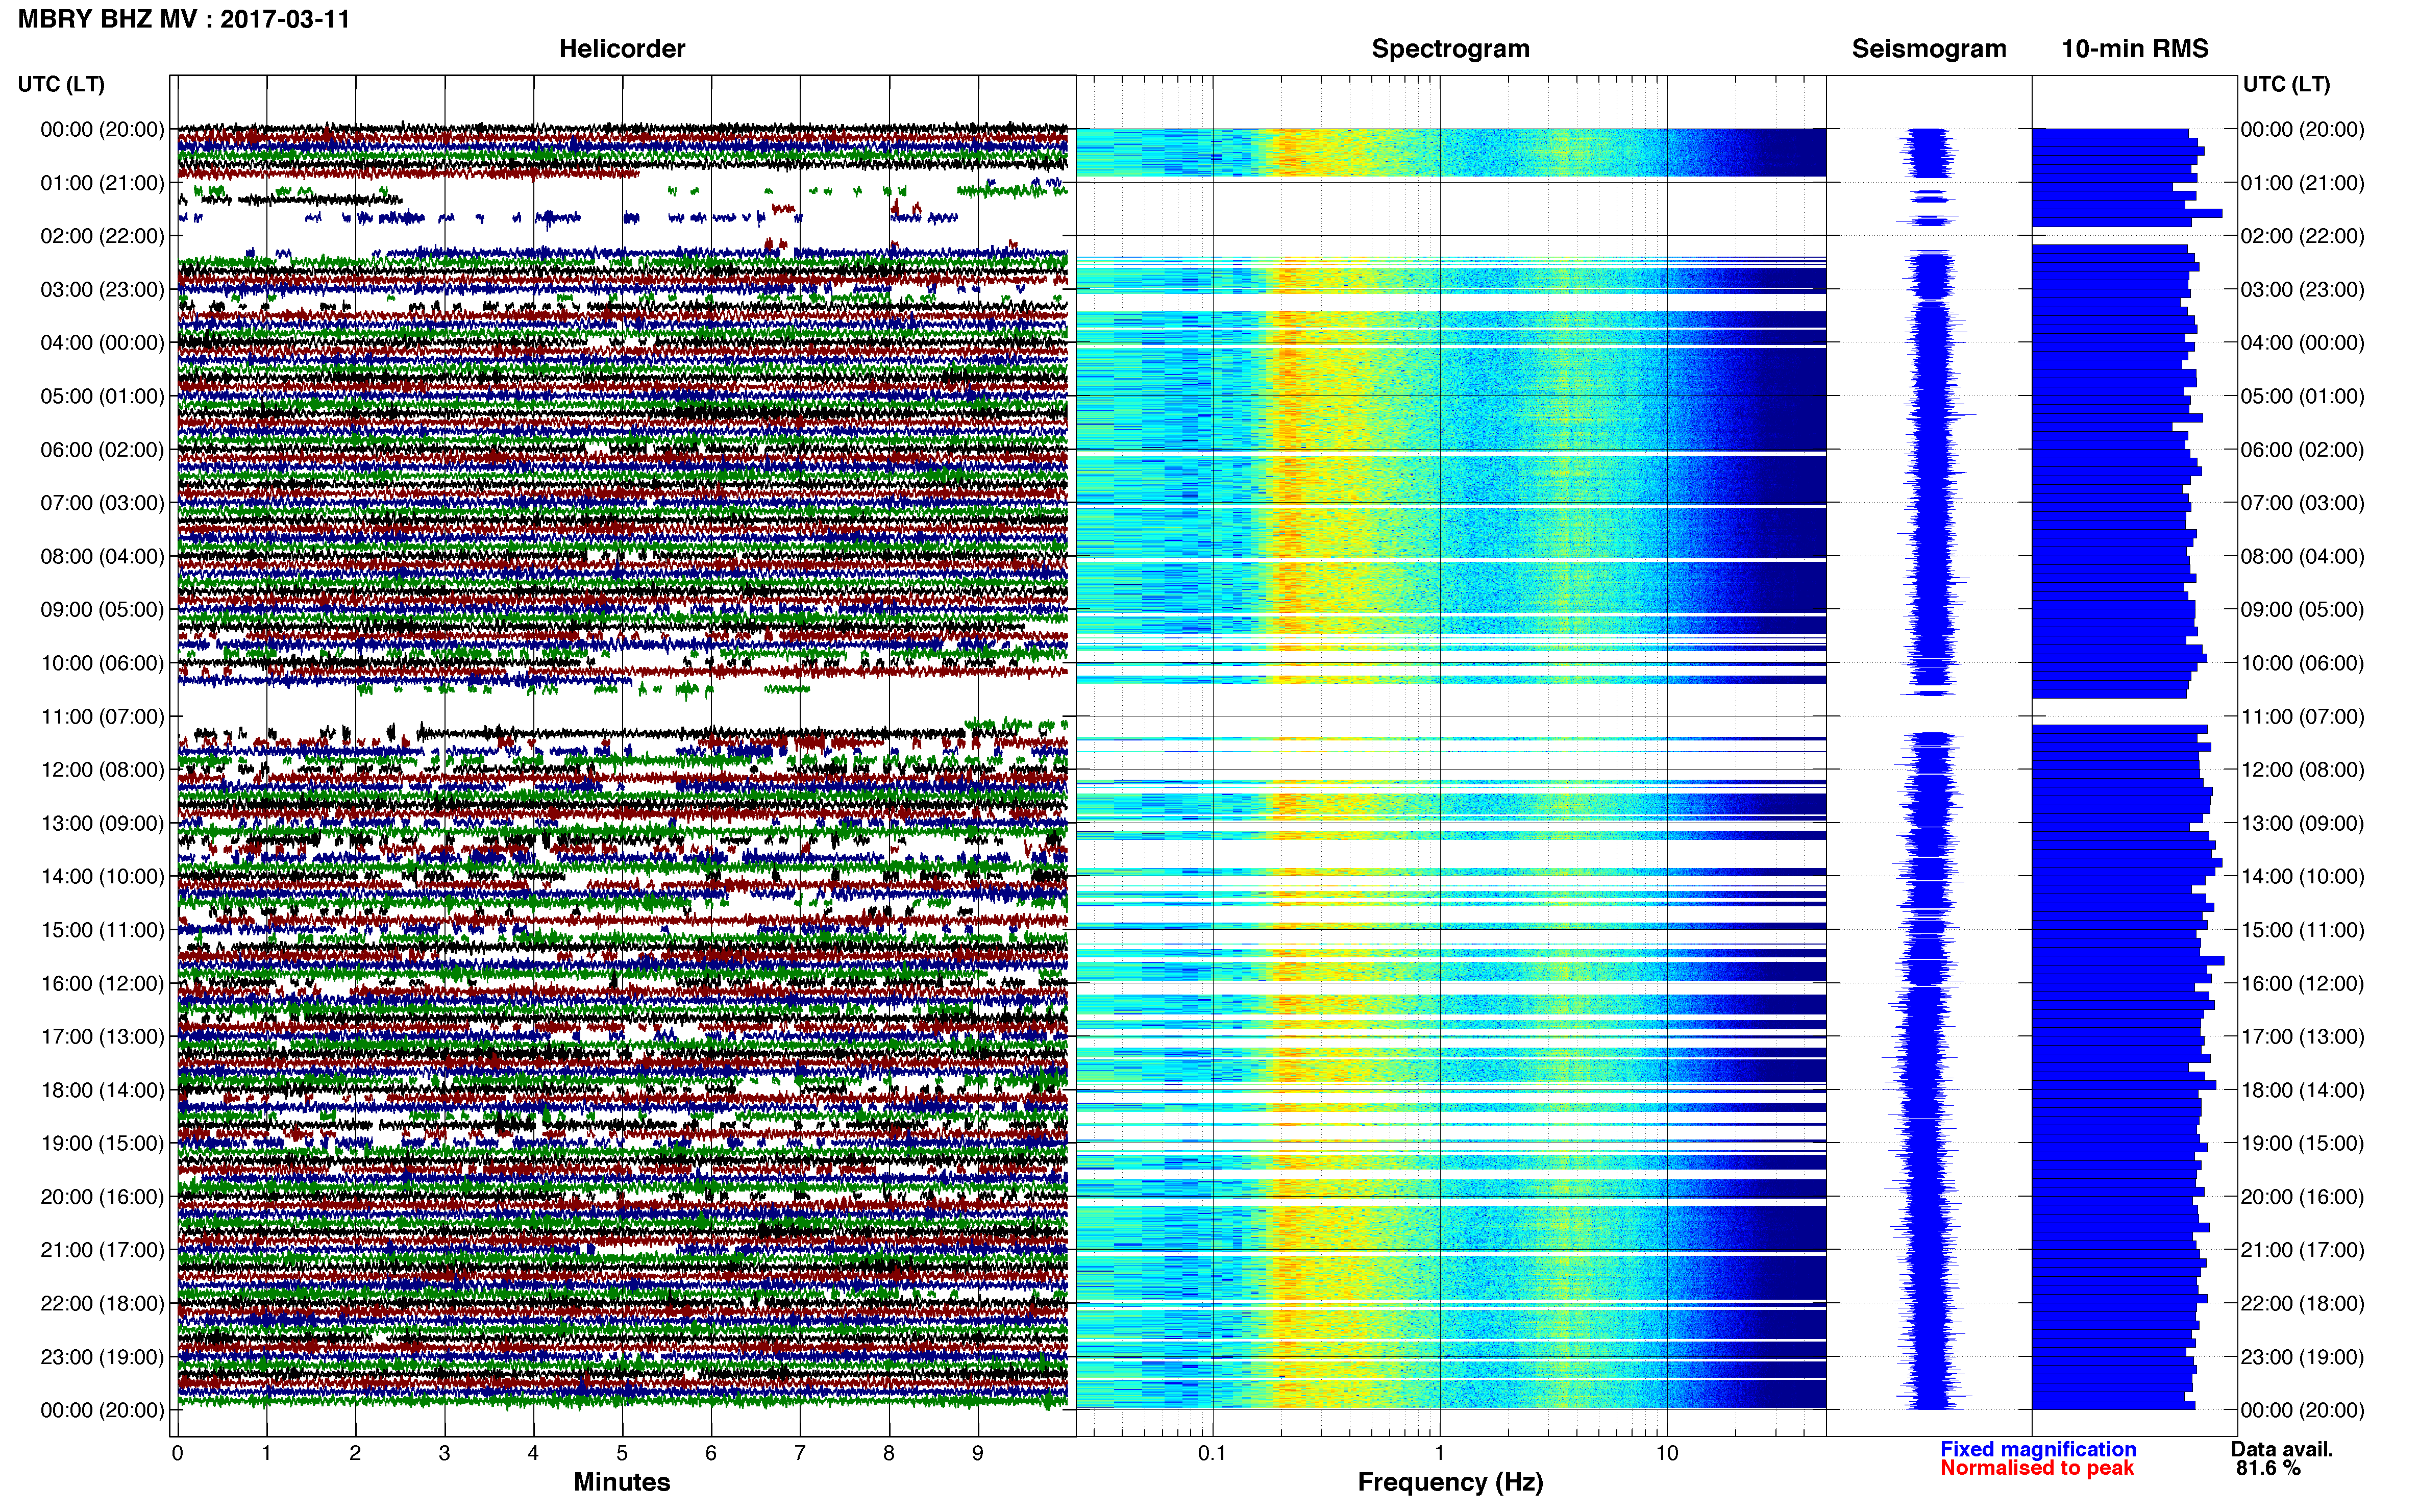Click the 3 minutes tick label

tap(444, 1453)
